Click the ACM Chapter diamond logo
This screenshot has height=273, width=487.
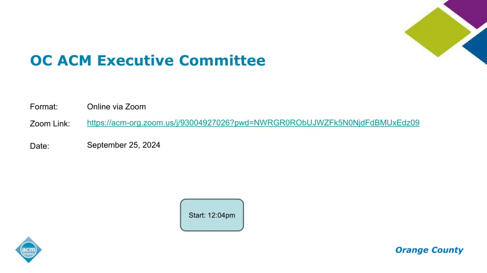tap(29, 250)
